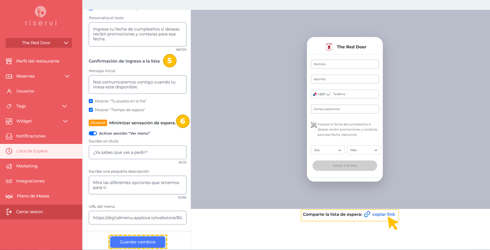This screenshot has height=250, width=490.
Task: Click the Escribe un título field
Action: (137, 152)
